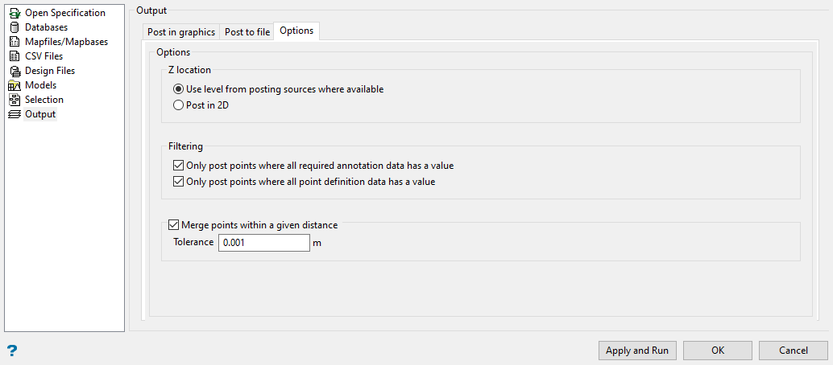This screenshot has height=365, width=833.
Task: Click the Databases cylinder icon
Action: [14, 27]
